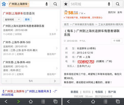Open 工业大道南拼车/顺风车 breadcrumb
The image size is (124, 105).
tap(110, 24)
